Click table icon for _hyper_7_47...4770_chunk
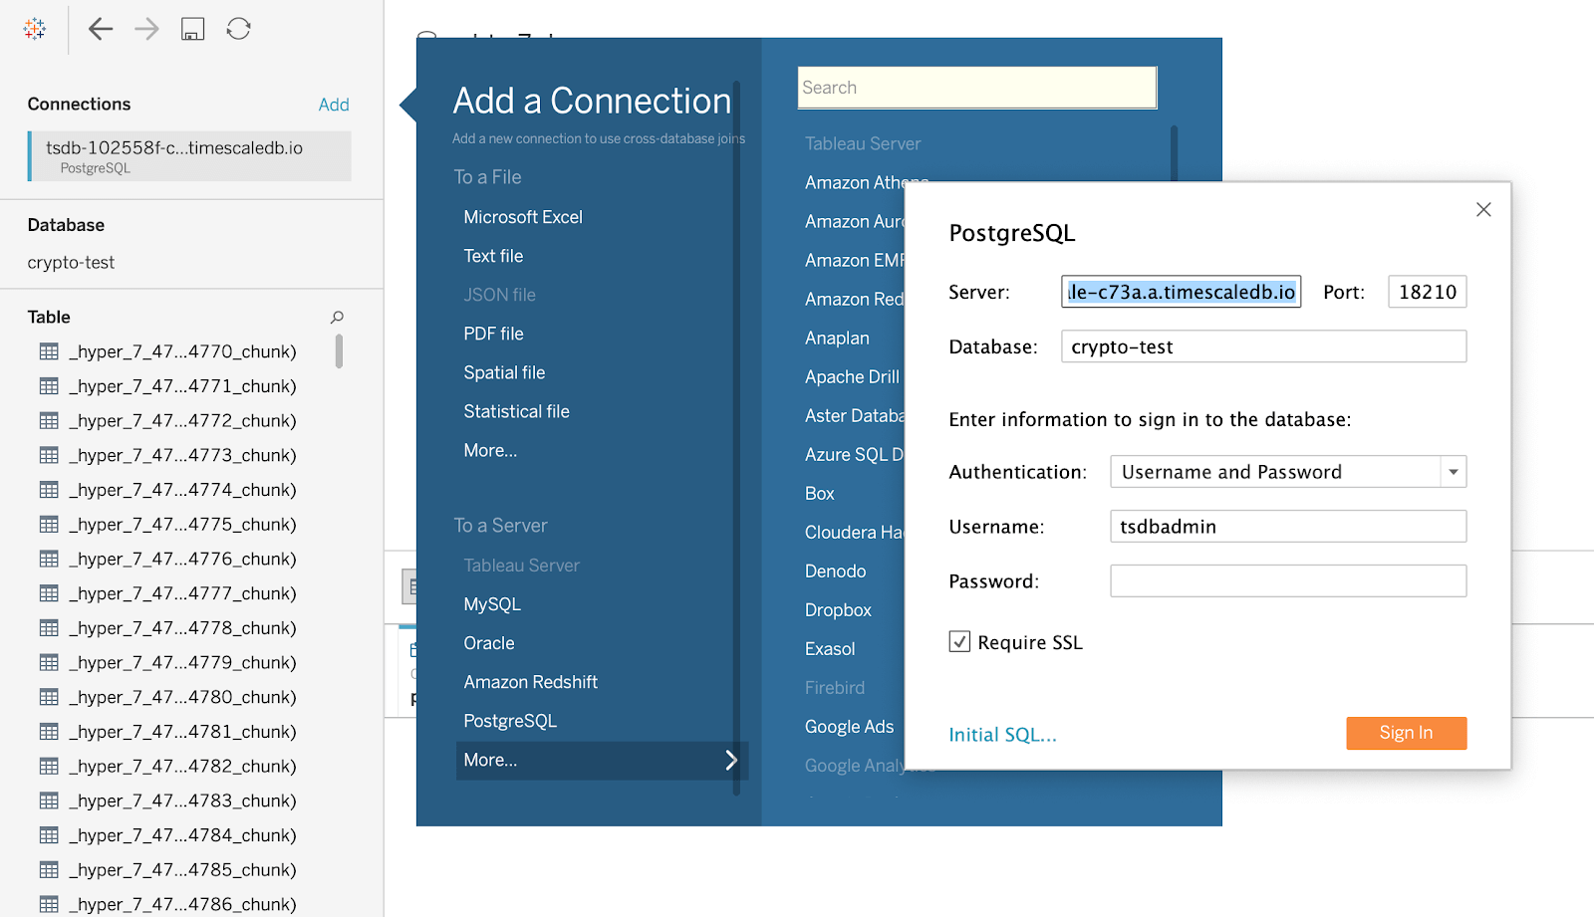The width and height of the screenshot is (1594, 917). point(49,351)
